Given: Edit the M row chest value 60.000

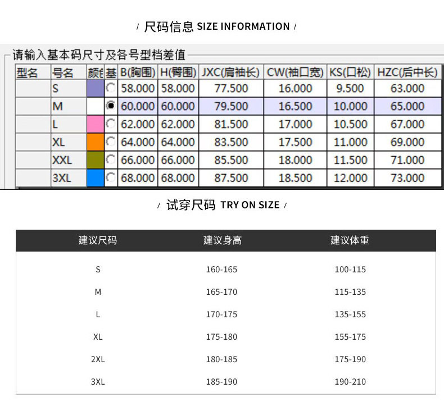Looking at the screenshot, I should pos(137,106).
